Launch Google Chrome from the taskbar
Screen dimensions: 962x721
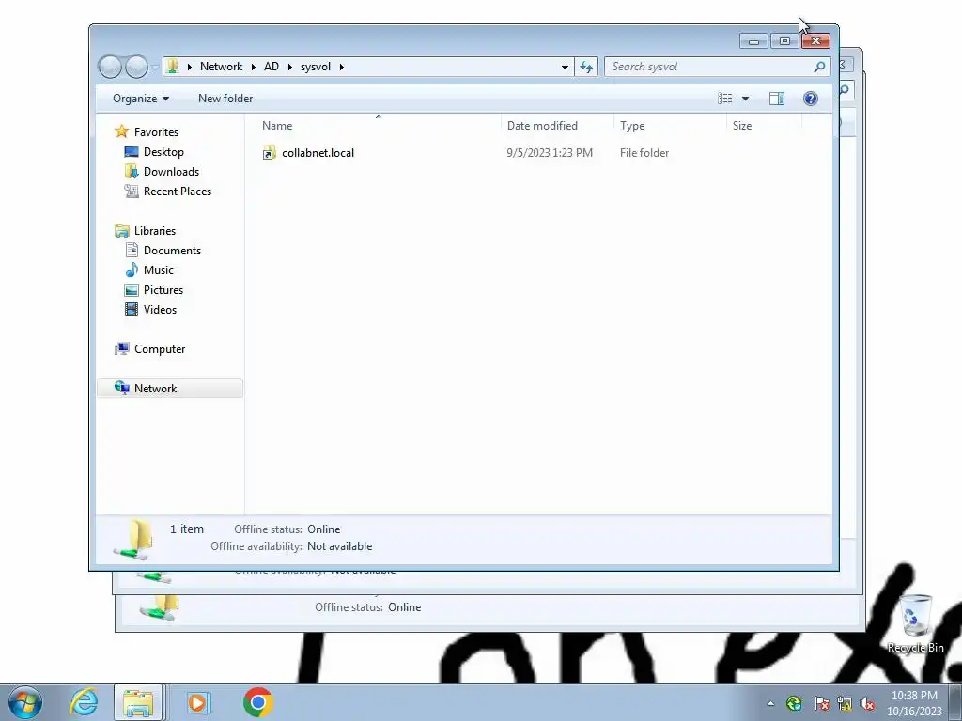[x=257, y=702]
